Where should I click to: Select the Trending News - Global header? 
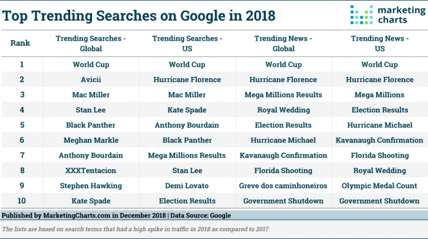point(283,43)
